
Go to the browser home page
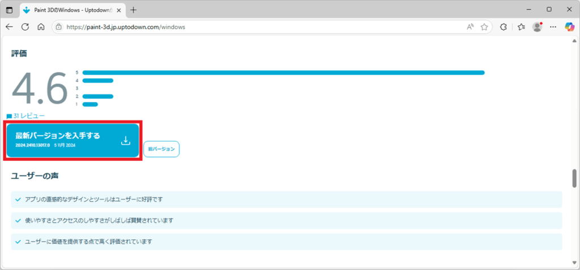[41, 27]
